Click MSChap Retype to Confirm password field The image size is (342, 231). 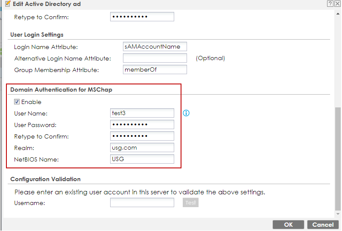[x=142, y=136]
